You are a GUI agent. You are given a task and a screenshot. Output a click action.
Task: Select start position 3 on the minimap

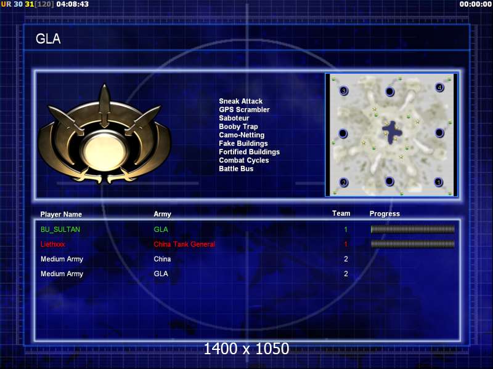click(344, 91)
